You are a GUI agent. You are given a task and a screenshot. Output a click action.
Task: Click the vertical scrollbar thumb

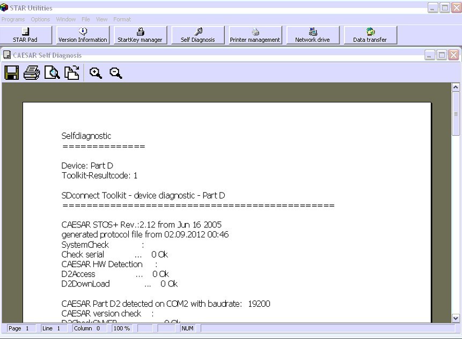click(x=456, y=114)
